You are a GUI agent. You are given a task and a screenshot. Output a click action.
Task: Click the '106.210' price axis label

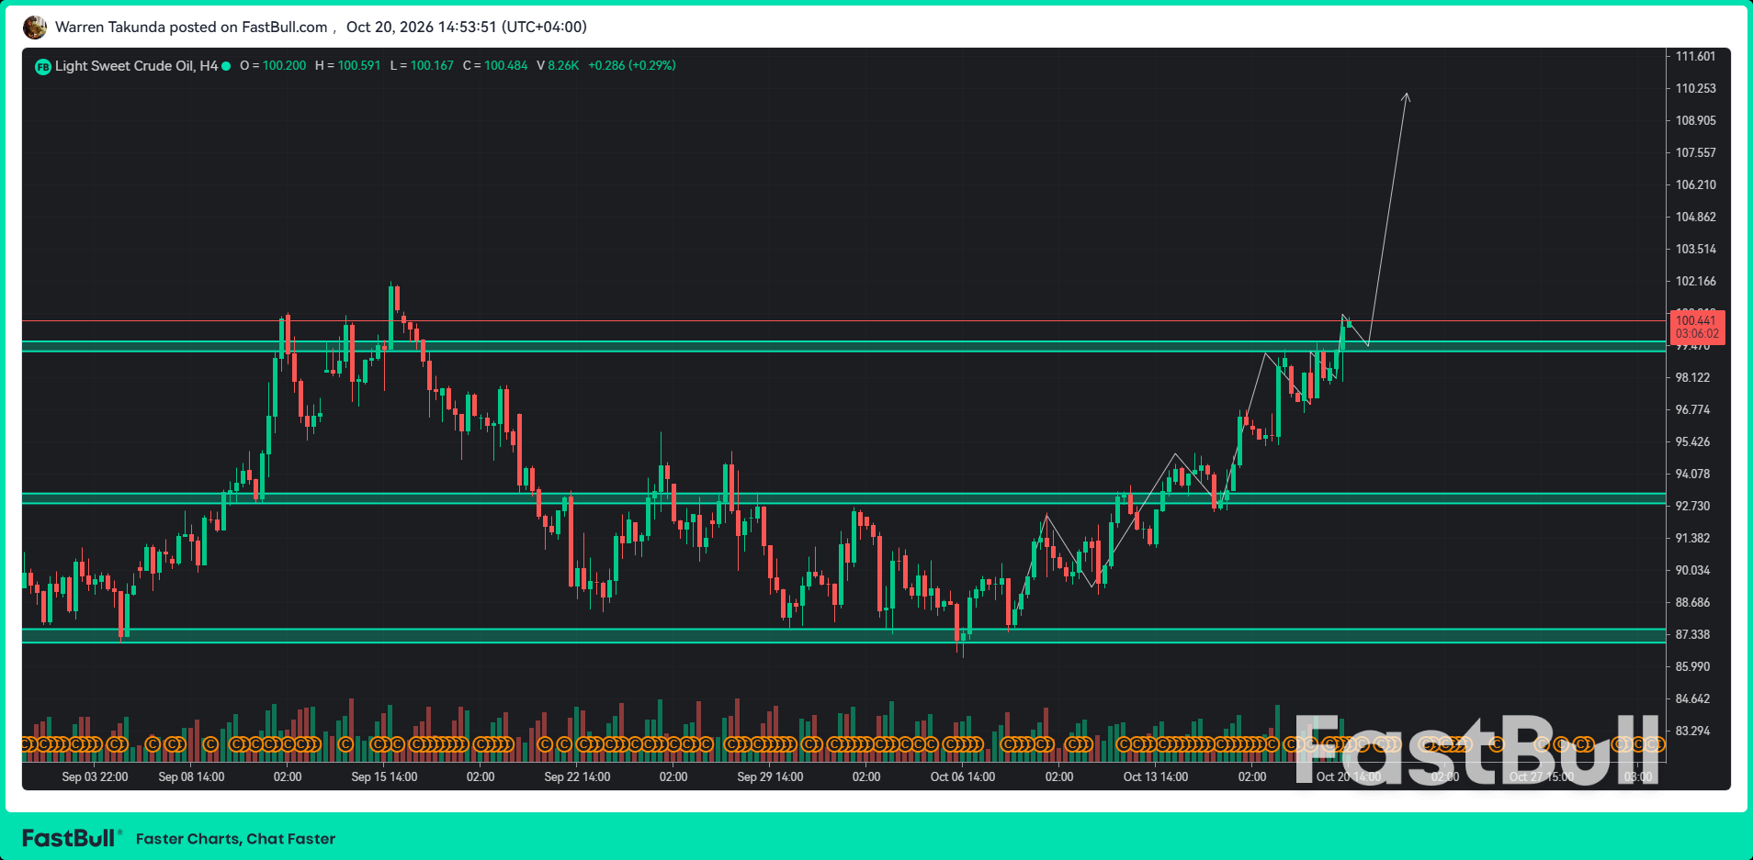click(1695, 185)
